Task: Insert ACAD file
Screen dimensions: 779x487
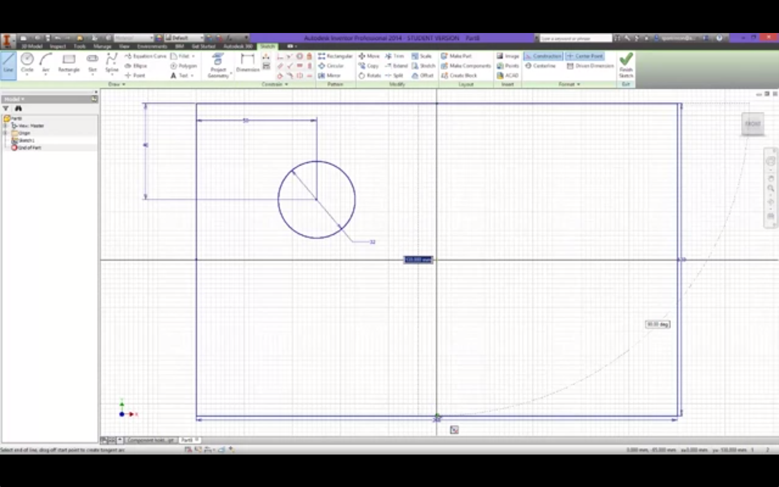Action: click(508, 75)
